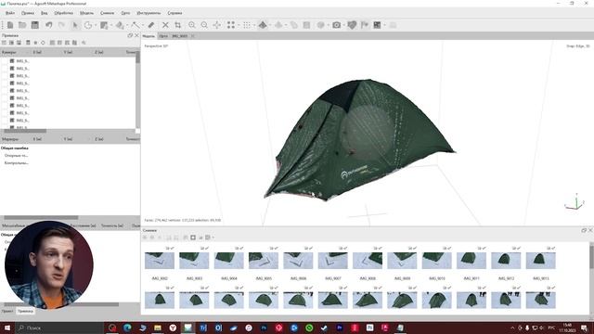
Task: Expand the ruler tool dropdown arrow
Action: 142,25
